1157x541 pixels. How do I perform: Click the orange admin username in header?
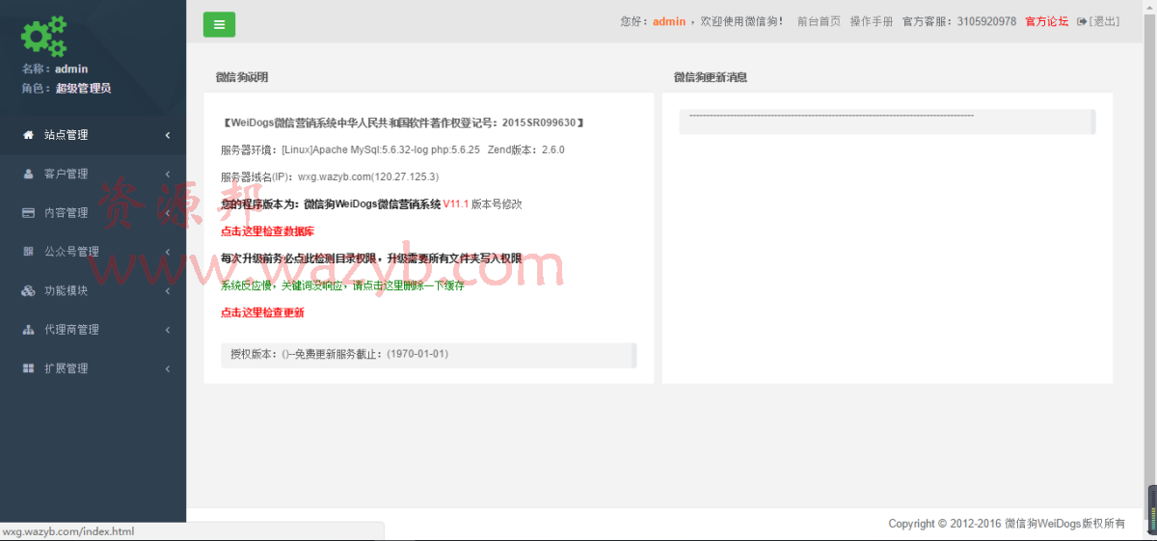click(669, 21)
